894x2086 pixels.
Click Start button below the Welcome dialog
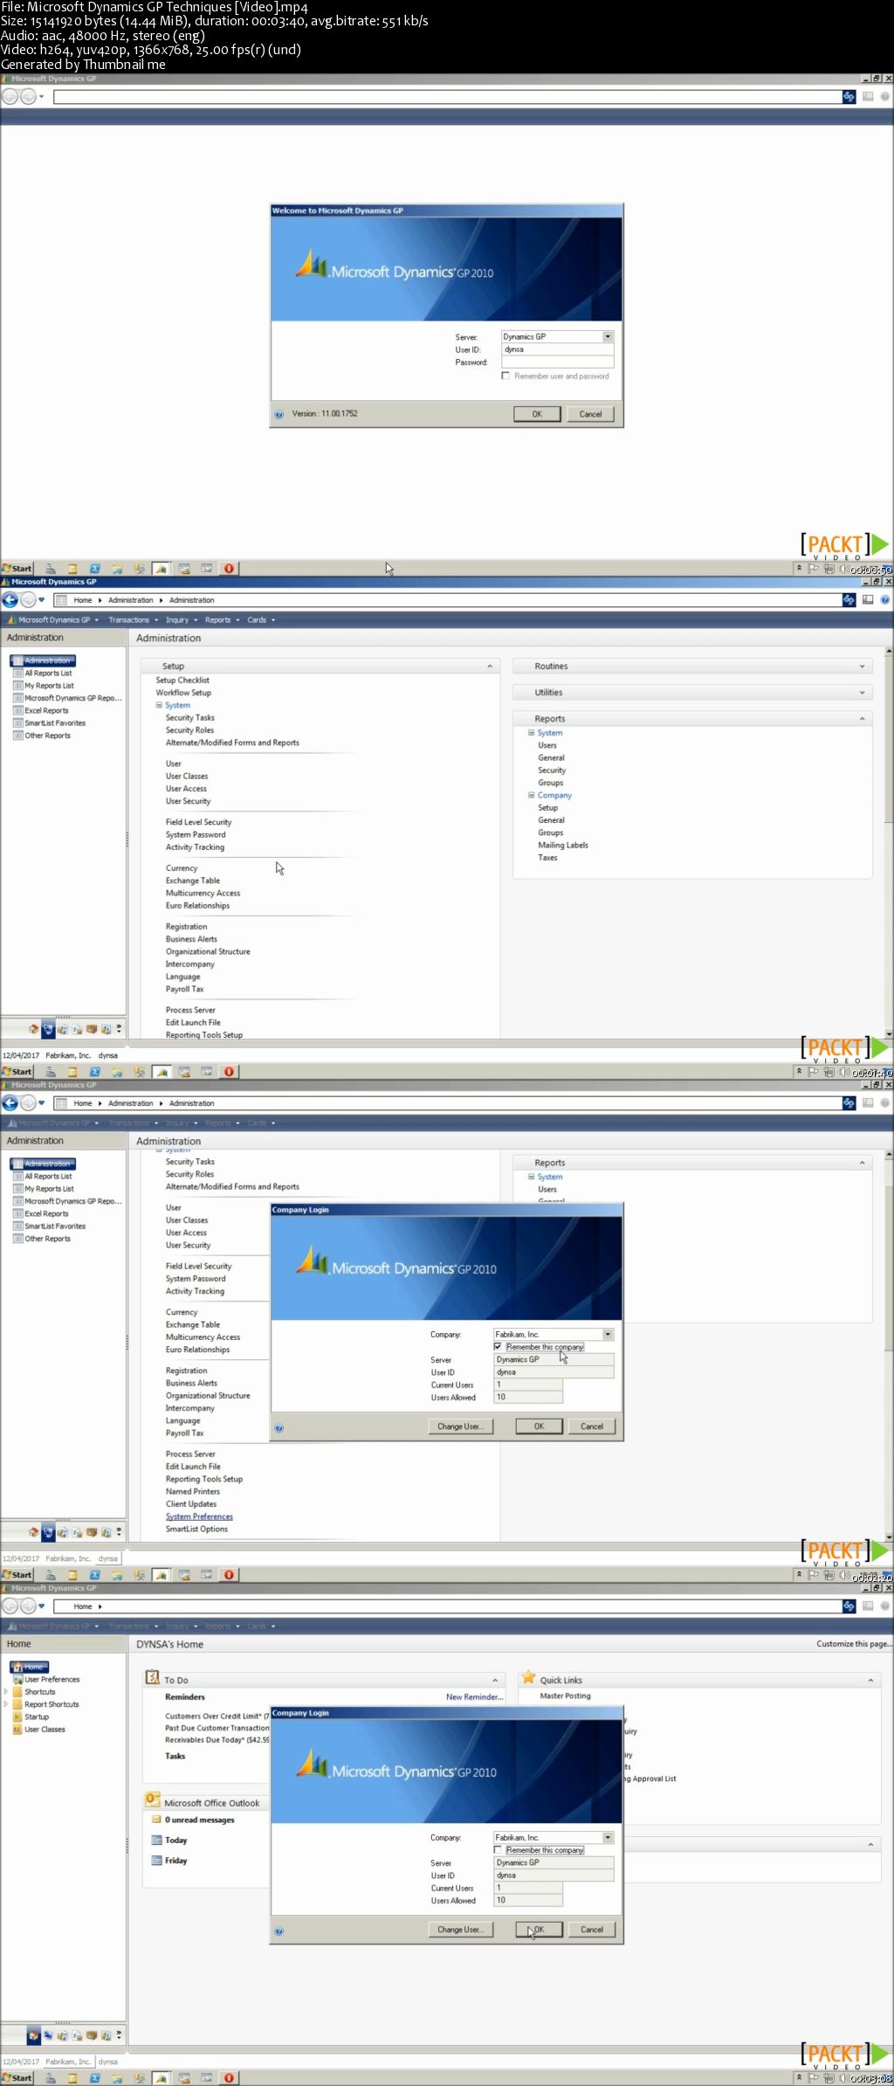point(17,569)
